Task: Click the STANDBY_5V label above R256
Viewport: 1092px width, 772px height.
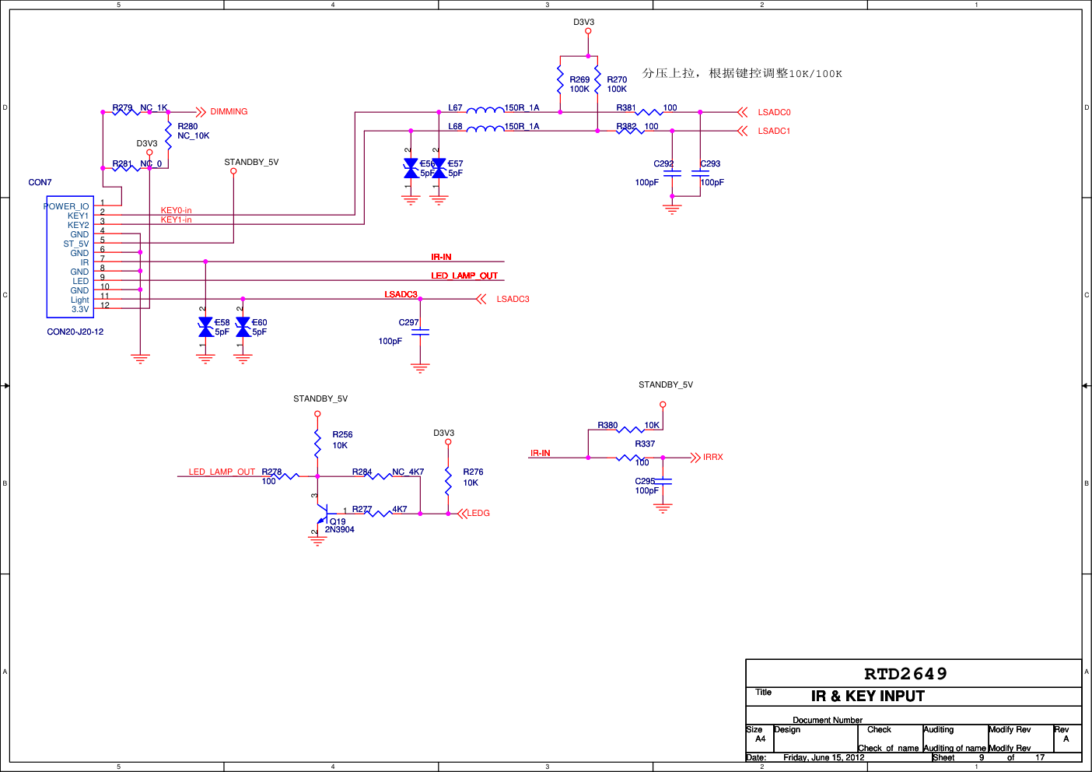Action: (x=320, y=398)
